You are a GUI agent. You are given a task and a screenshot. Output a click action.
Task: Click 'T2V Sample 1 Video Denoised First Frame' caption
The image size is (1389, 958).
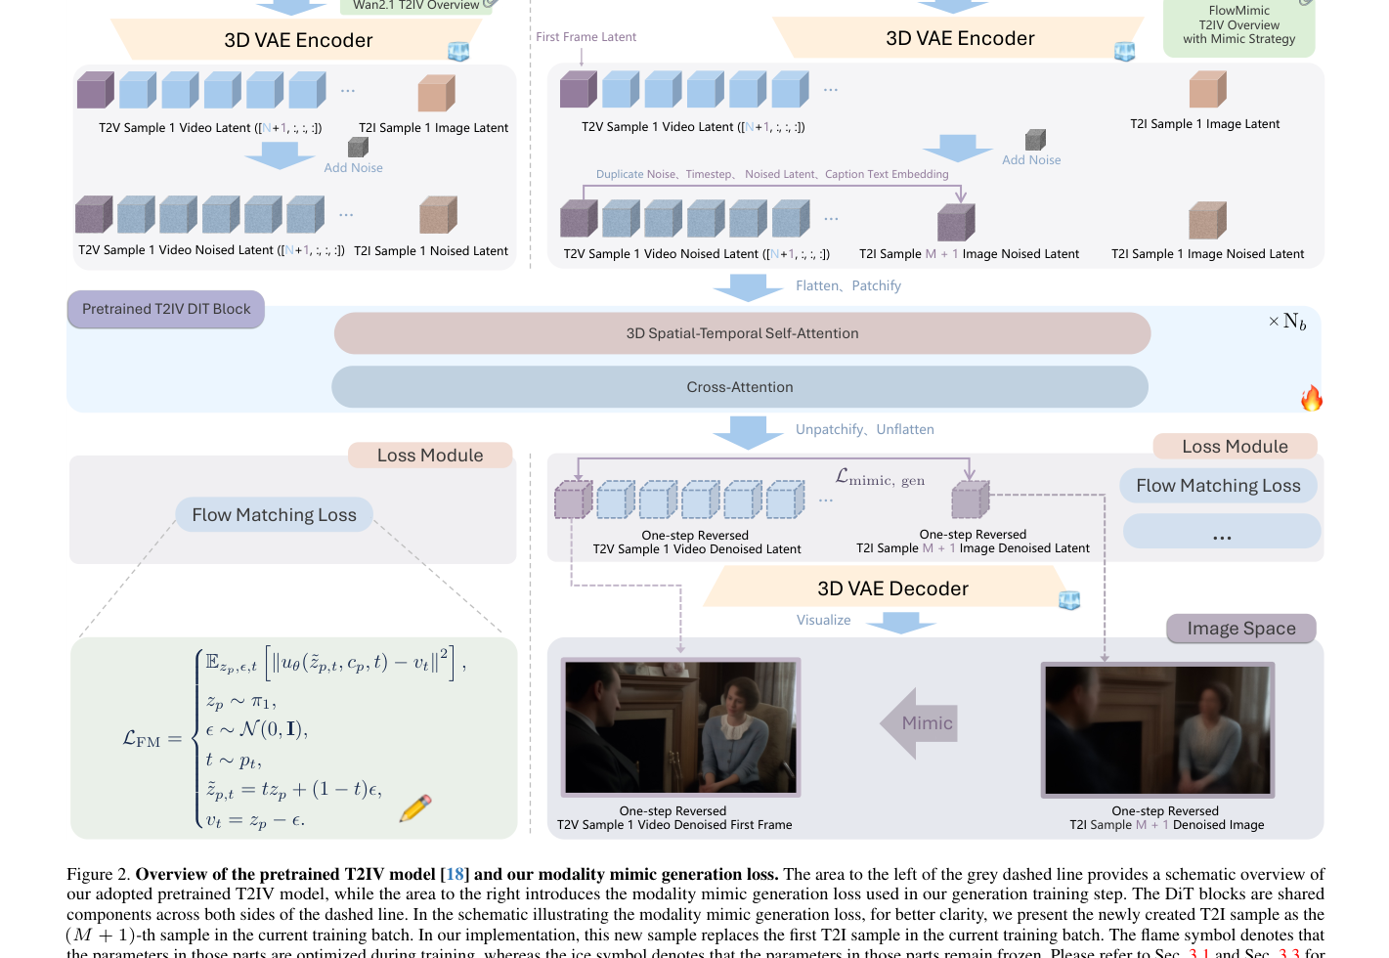click(674, 825)
